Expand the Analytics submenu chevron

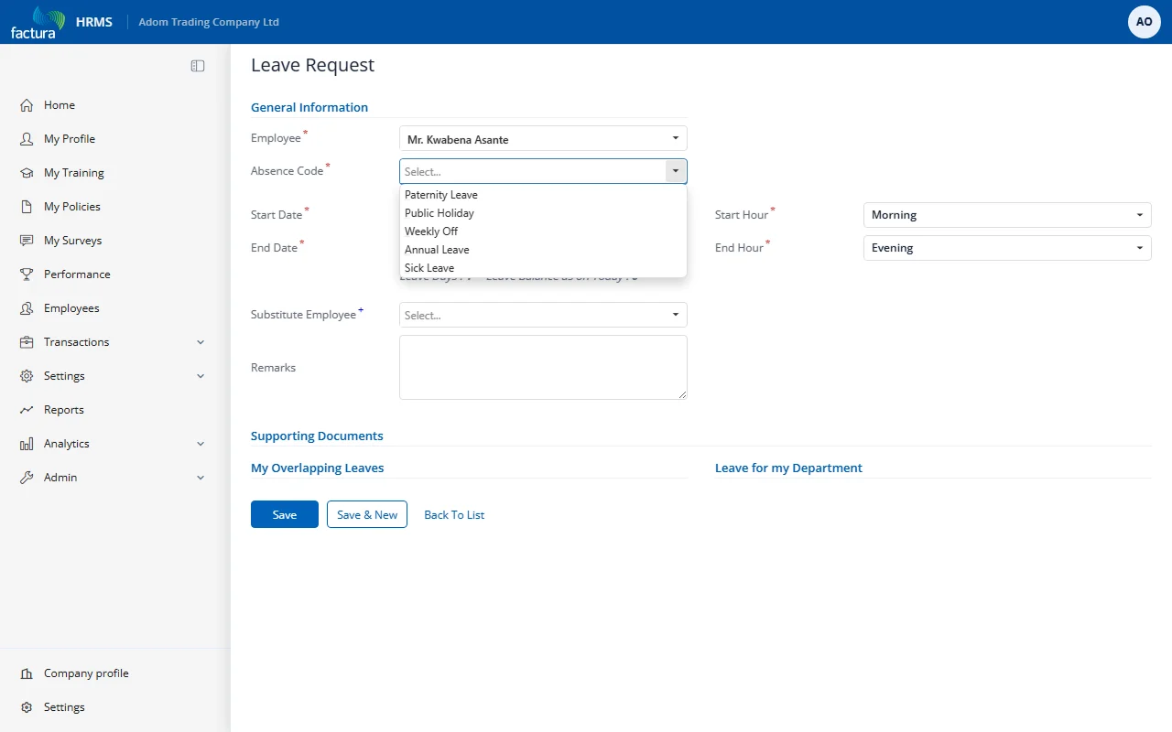point(201,444)
